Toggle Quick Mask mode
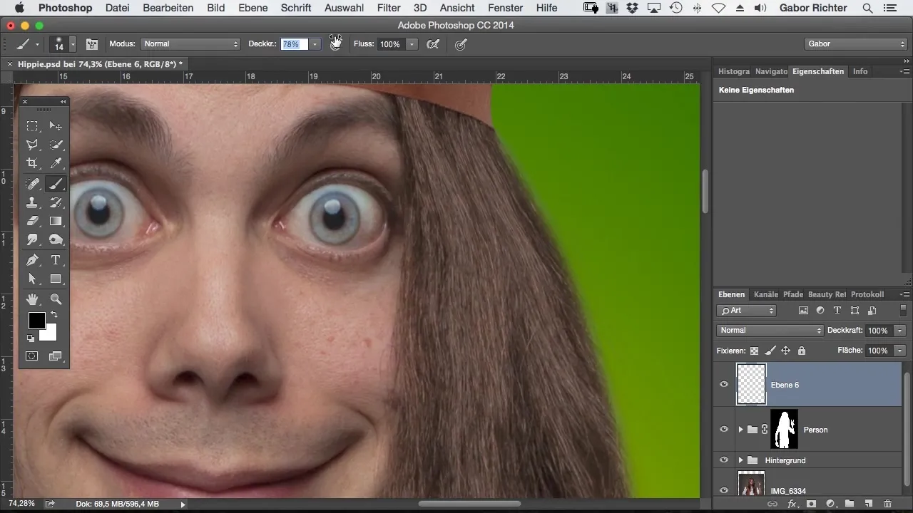Screen dimensions: 913x513 [32, 356]
